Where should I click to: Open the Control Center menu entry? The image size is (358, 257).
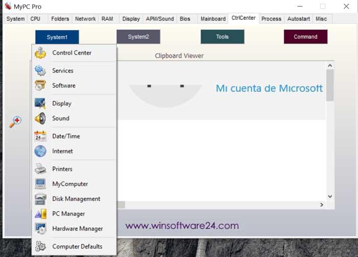click(x=74, y=53)
